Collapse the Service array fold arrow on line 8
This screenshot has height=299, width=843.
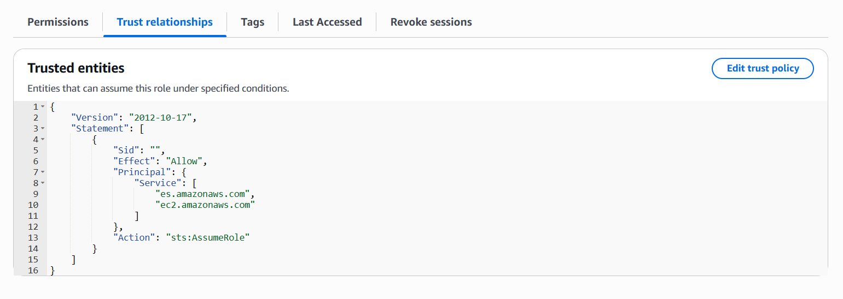[x=43, y=183]
